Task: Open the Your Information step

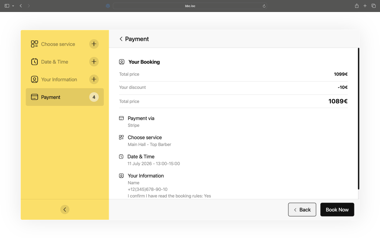Action: point(65,80)
